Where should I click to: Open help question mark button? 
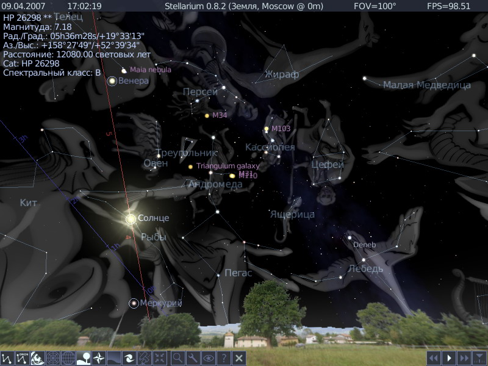[223, 358]
